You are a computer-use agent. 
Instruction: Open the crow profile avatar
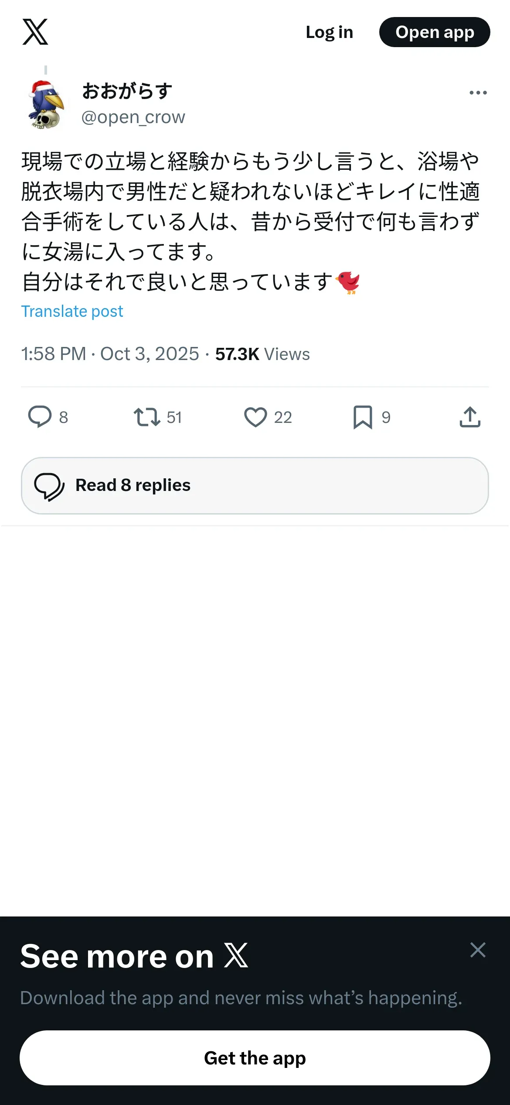(46, 105)
